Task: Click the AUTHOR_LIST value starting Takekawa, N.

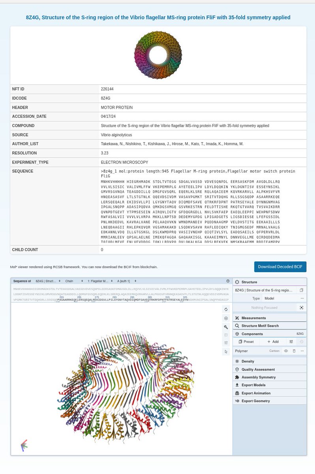Action: pyautogui.click(x=172, y=144)
